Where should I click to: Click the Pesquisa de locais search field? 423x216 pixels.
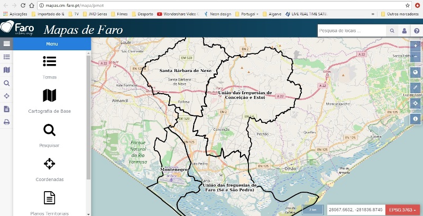(x=352, y=31)
